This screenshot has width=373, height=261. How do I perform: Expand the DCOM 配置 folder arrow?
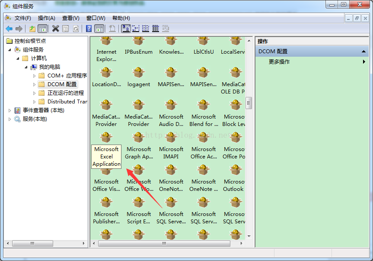pyautogui.click(x=34, y=84)
